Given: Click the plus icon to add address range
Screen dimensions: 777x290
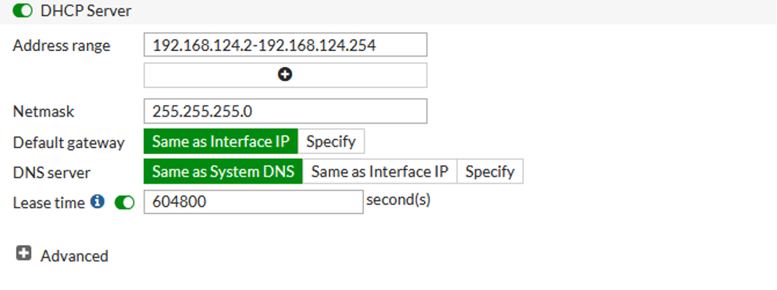Looking at the screenshot, I should pos(285,75).
